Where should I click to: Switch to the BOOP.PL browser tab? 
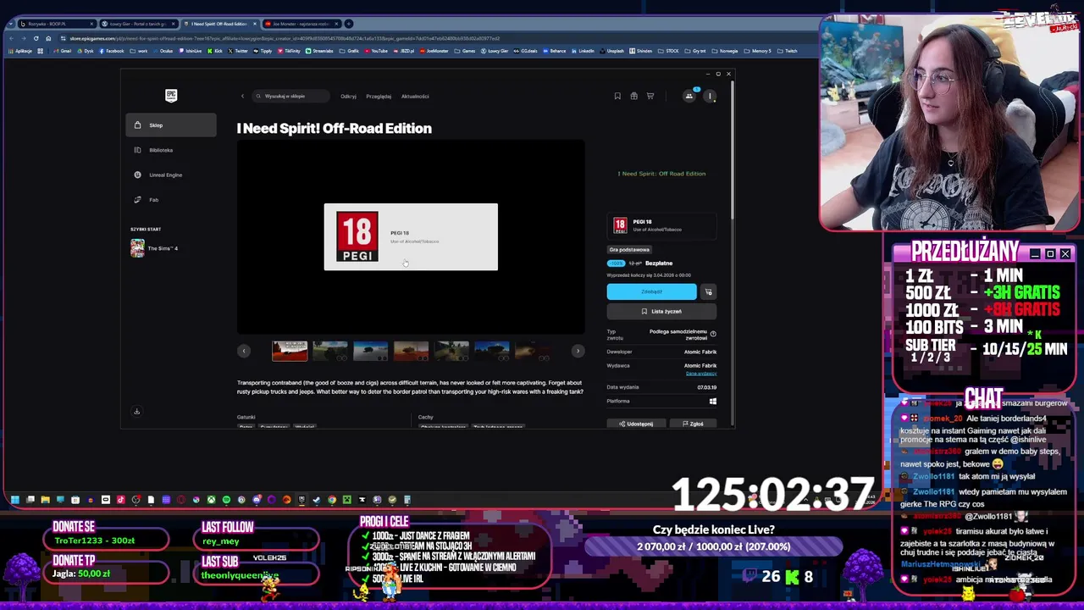click(56, 24)
